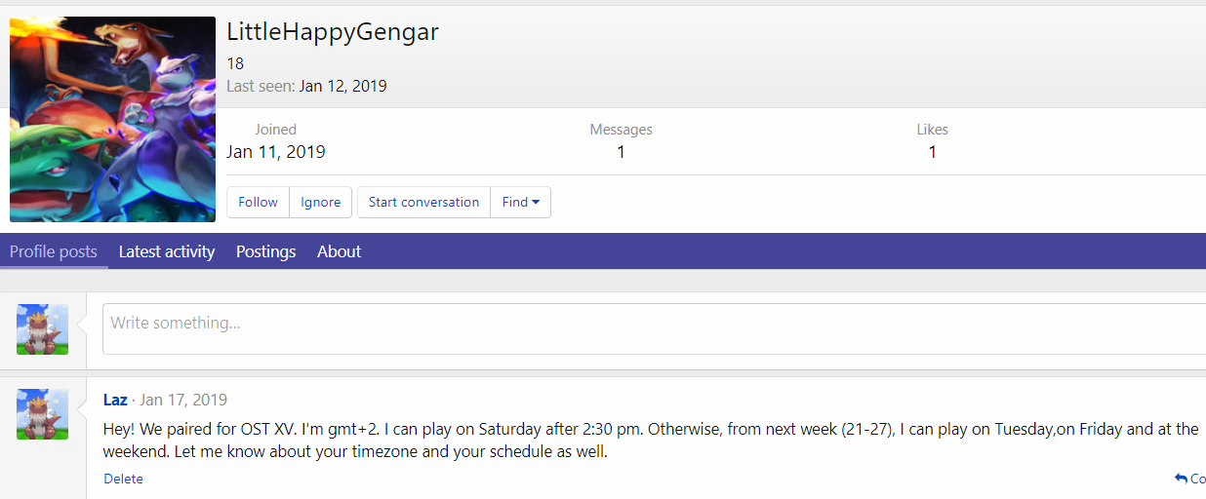Screen dimensions: 1206x499
Task: Click LittleHappyGengar's large profile avatar
Action: pos(112,119)
